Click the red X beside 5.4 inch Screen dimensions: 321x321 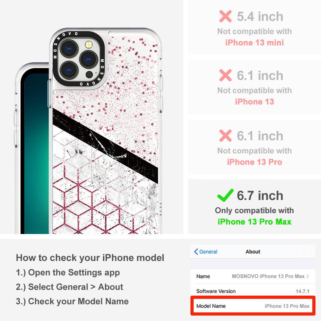click(225, 16)
